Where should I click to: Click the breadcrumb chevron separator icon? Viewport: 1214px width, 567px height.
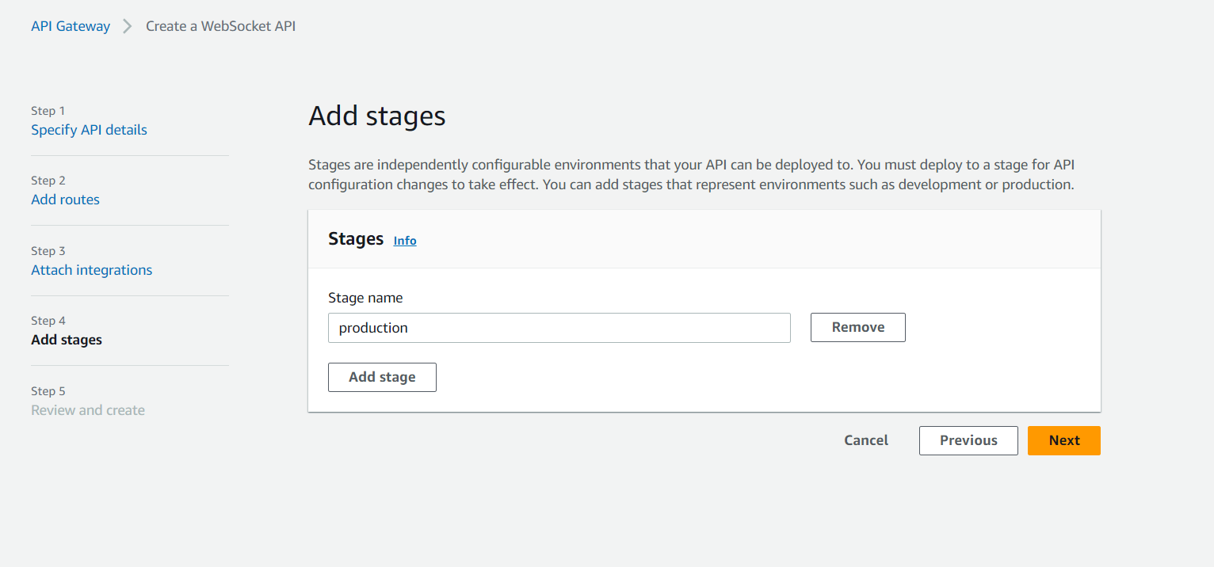point(128,26)
